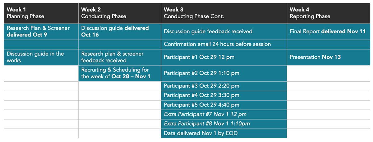The image size is (373, 142).
Task: Click Data delivered Nov 1 by EOD cell
Action: 224,133
